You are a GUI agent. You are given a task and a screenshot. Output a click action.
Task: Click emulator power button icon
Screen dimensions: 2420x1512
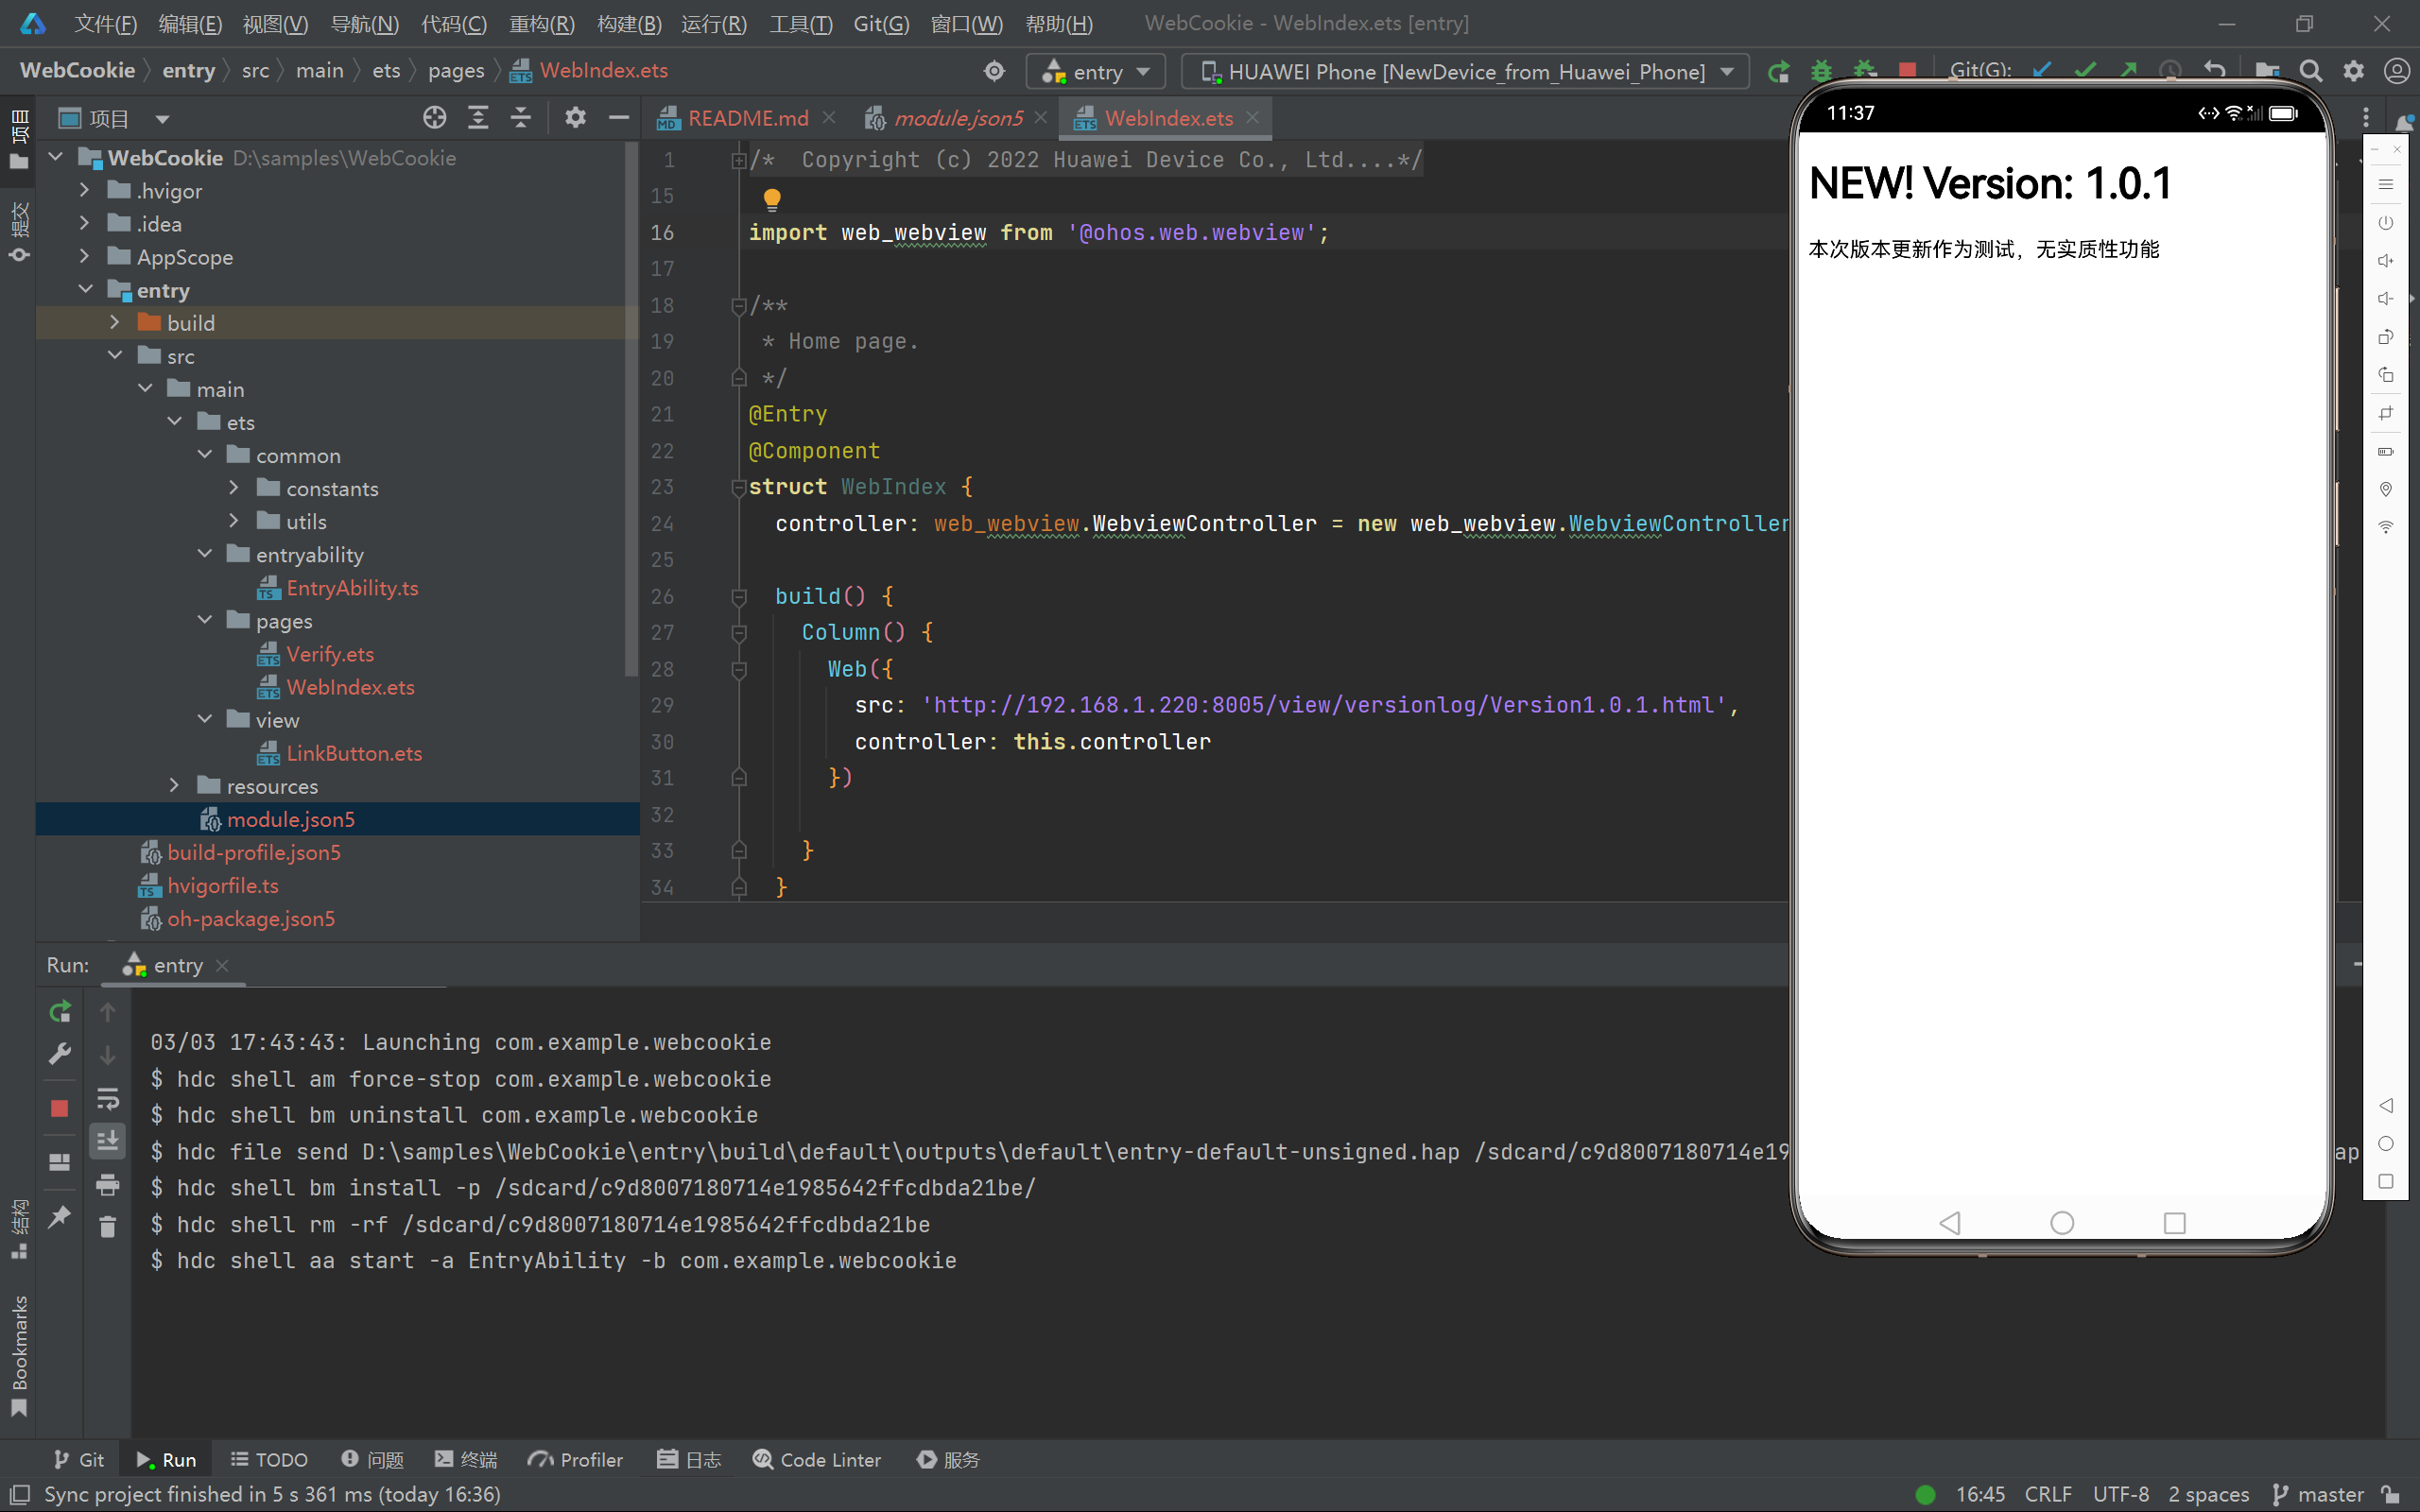2386,223
